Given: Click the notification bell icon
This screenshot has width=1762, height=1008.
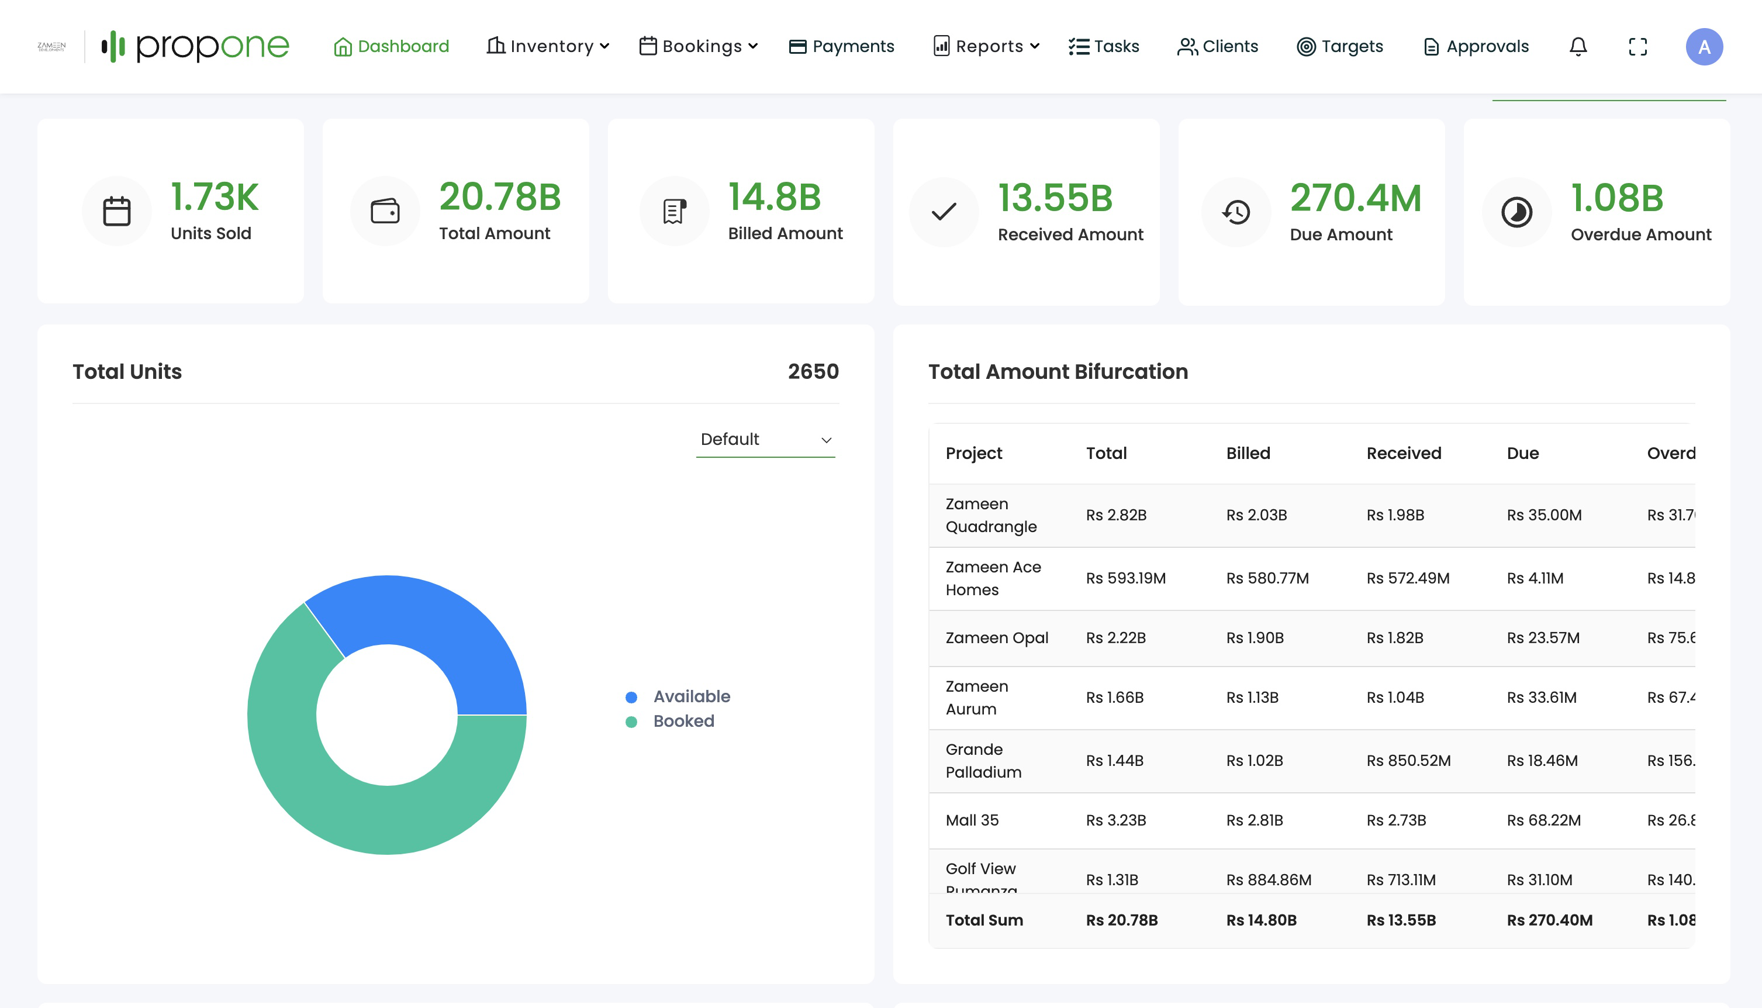Looking at the screenshot, I should pyautogui.click(x=1578, y=46).
